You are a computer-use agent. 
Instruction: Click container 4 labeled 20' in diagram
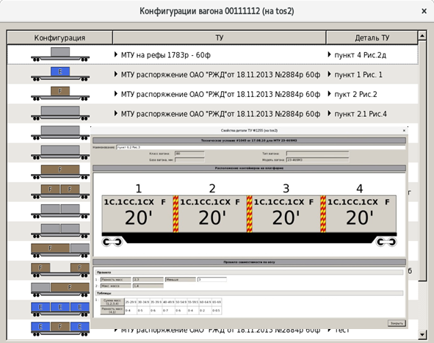pyautogui.click(x=361, y=214)
